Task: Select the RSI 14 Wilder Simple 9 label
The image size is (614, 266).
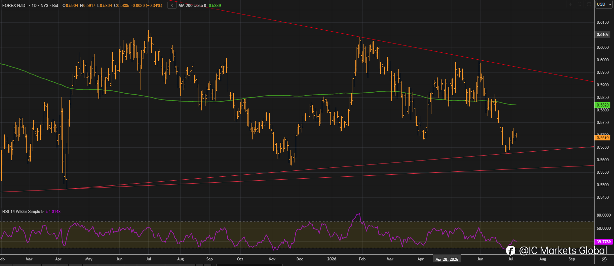Action: point(23,212)
